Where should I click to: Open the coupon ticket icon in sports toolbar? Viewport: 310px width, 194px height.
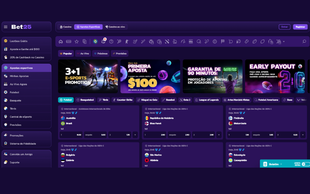(69, 42)
